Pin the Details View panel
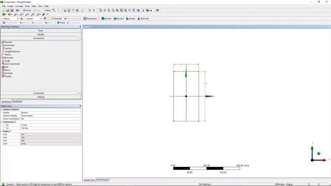This screenshot has height=186, width=331. [80, 106]
